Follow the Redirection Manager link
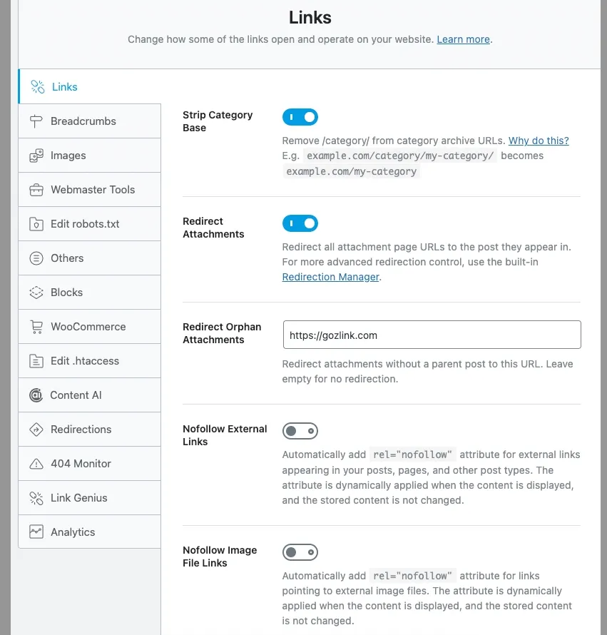Screen dimensions: 607x635 330,277
